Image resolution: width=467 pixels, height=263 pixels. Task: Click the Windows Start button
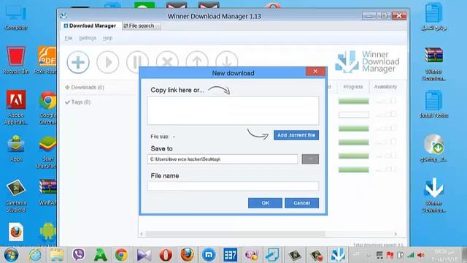click(11, 255)
